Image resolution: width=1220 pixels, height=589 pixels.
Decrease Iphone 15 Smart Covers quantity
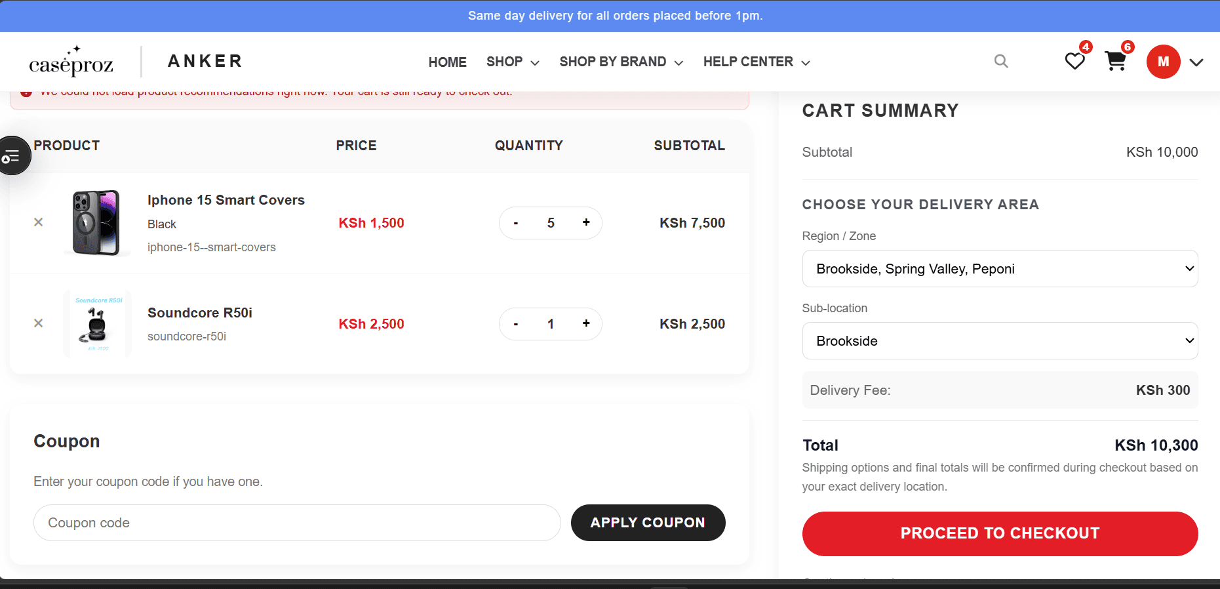point(516,223)
